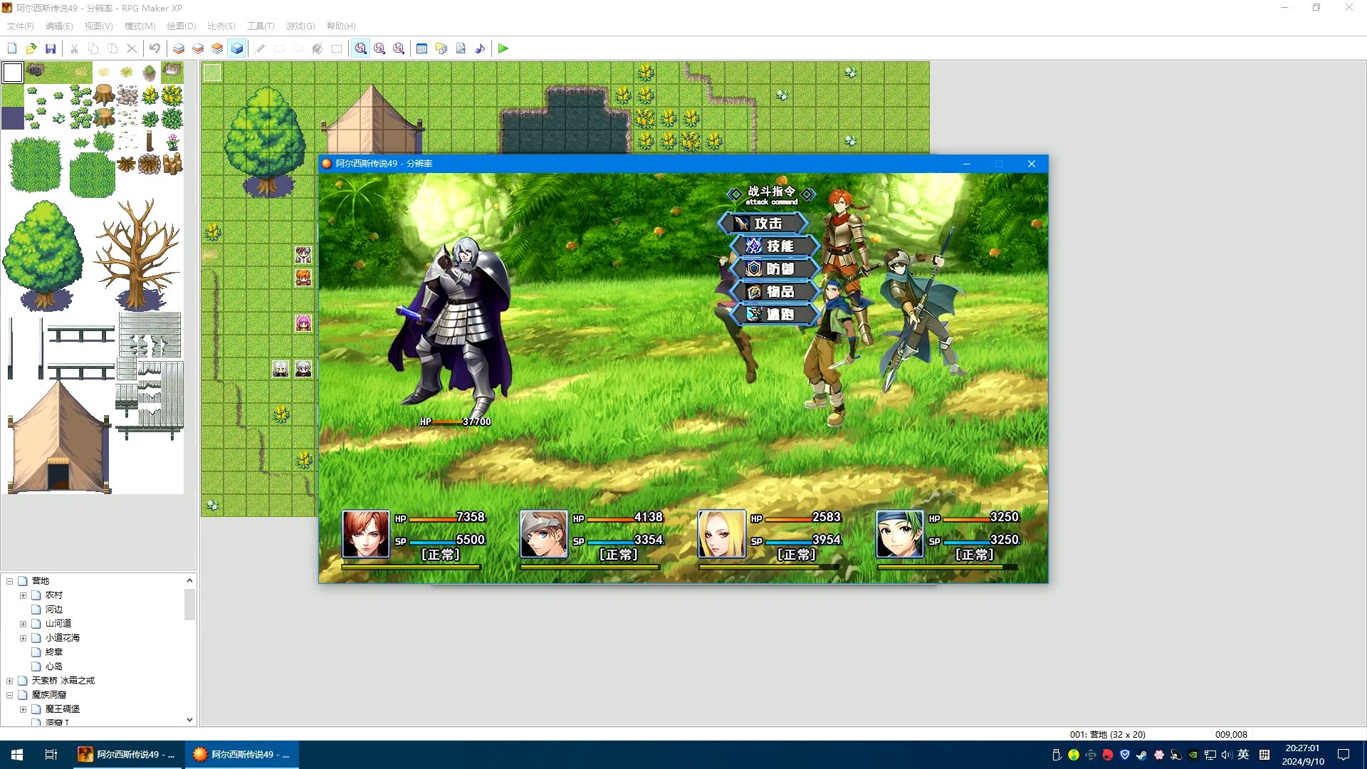
Task: Open the Materials manager icon
Action: tap(441, 48)
